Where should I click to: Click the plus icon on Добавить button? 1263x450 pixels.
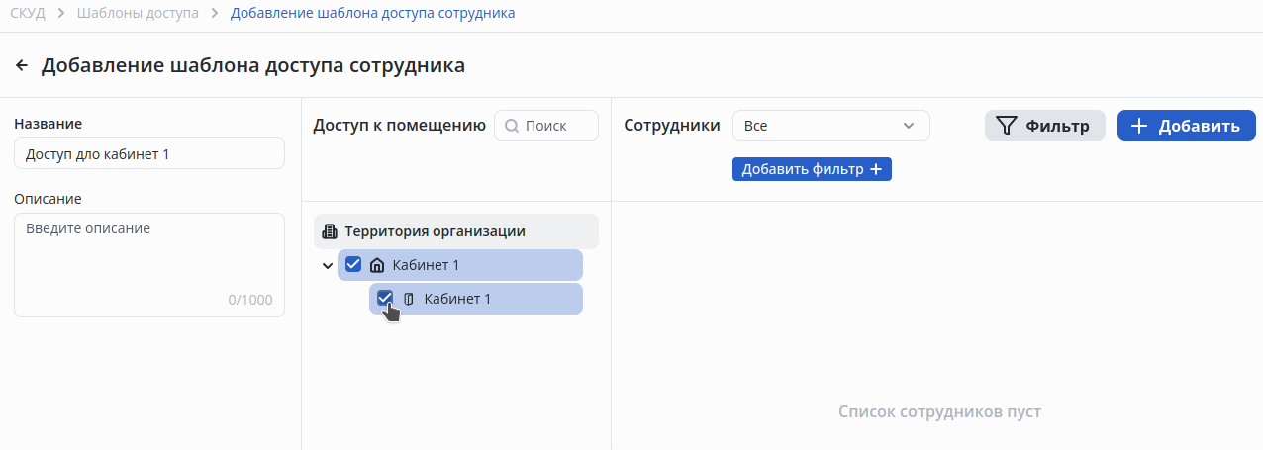pyautogui.click(x=1139, y=126)
